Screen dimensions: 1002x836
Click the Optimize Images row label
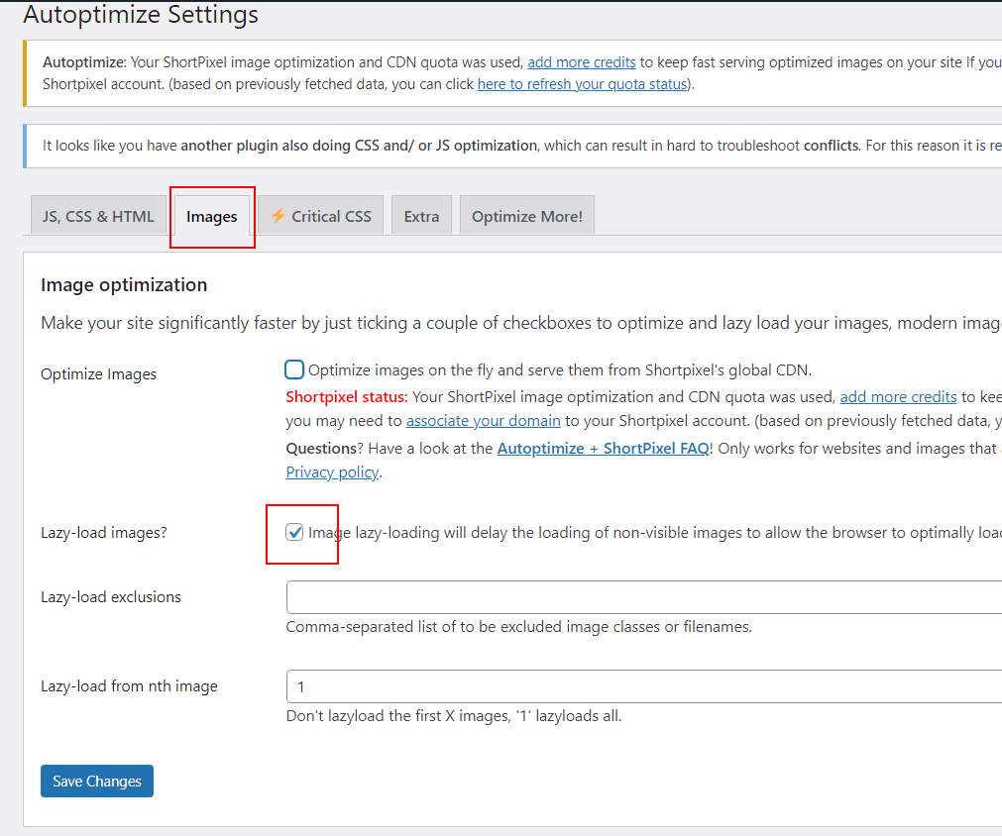pyautogui.click(x=98, y=374)
